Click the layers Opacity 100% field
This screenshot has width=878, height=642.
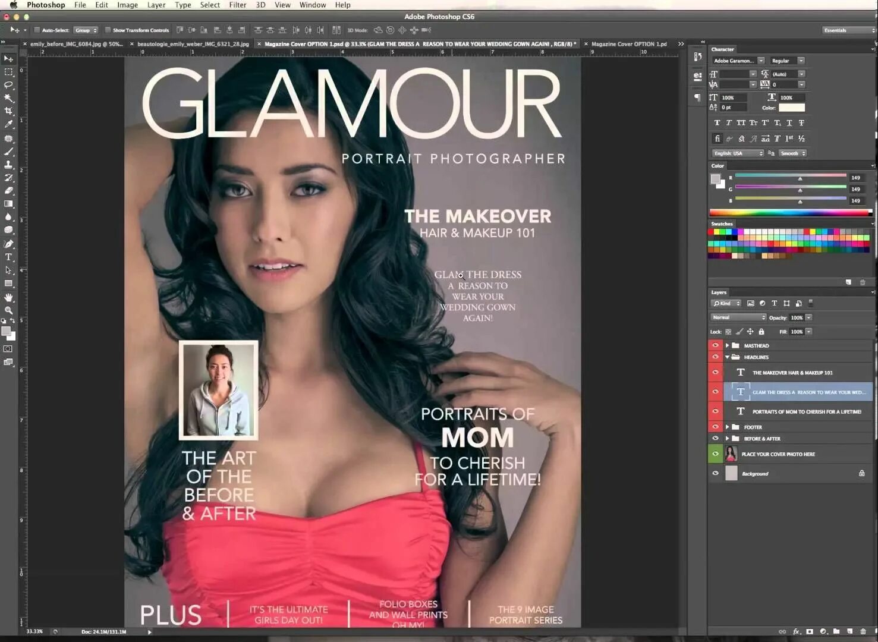pyautogui.click(x=797, y=317)
